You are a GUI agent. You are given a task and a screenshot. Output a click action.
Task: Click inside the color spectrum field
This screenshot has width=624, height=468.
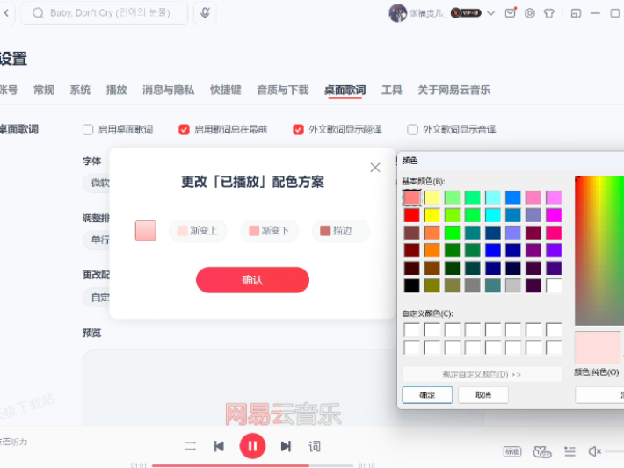tap(599, 250)
